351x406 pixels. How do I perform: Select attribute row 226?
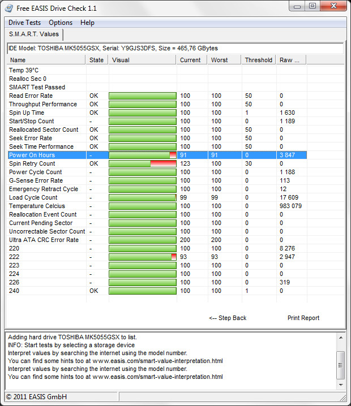157,282
